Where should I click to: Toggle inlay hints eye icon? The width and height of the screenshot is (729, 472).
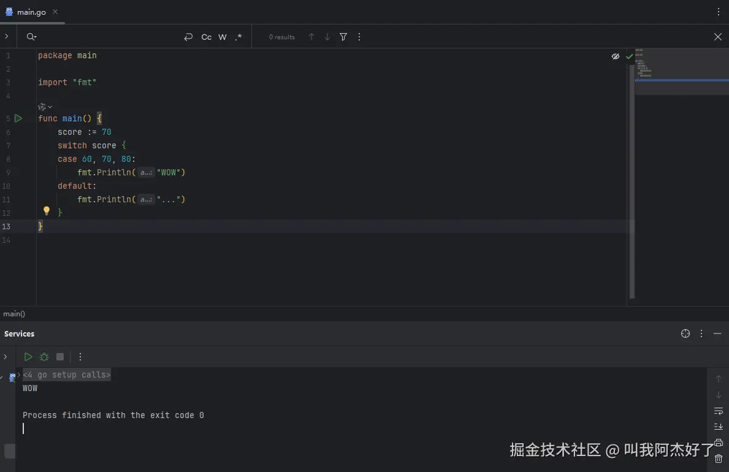[x=616, y=56]
